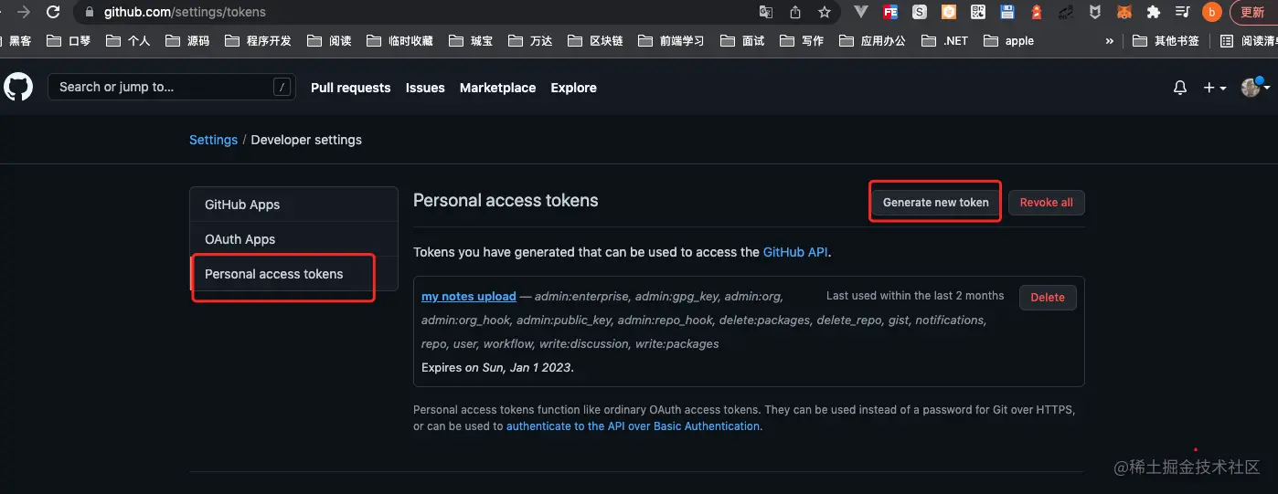Show more bookmarks with the chevron
This screenshot has width=1278, height=494.
(x=1110, y=41)
